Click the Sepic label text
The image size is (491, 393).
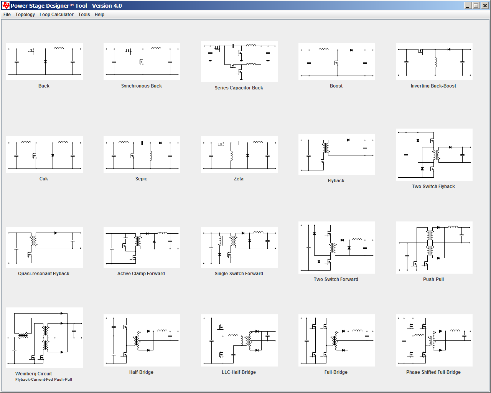click(141, 179)
